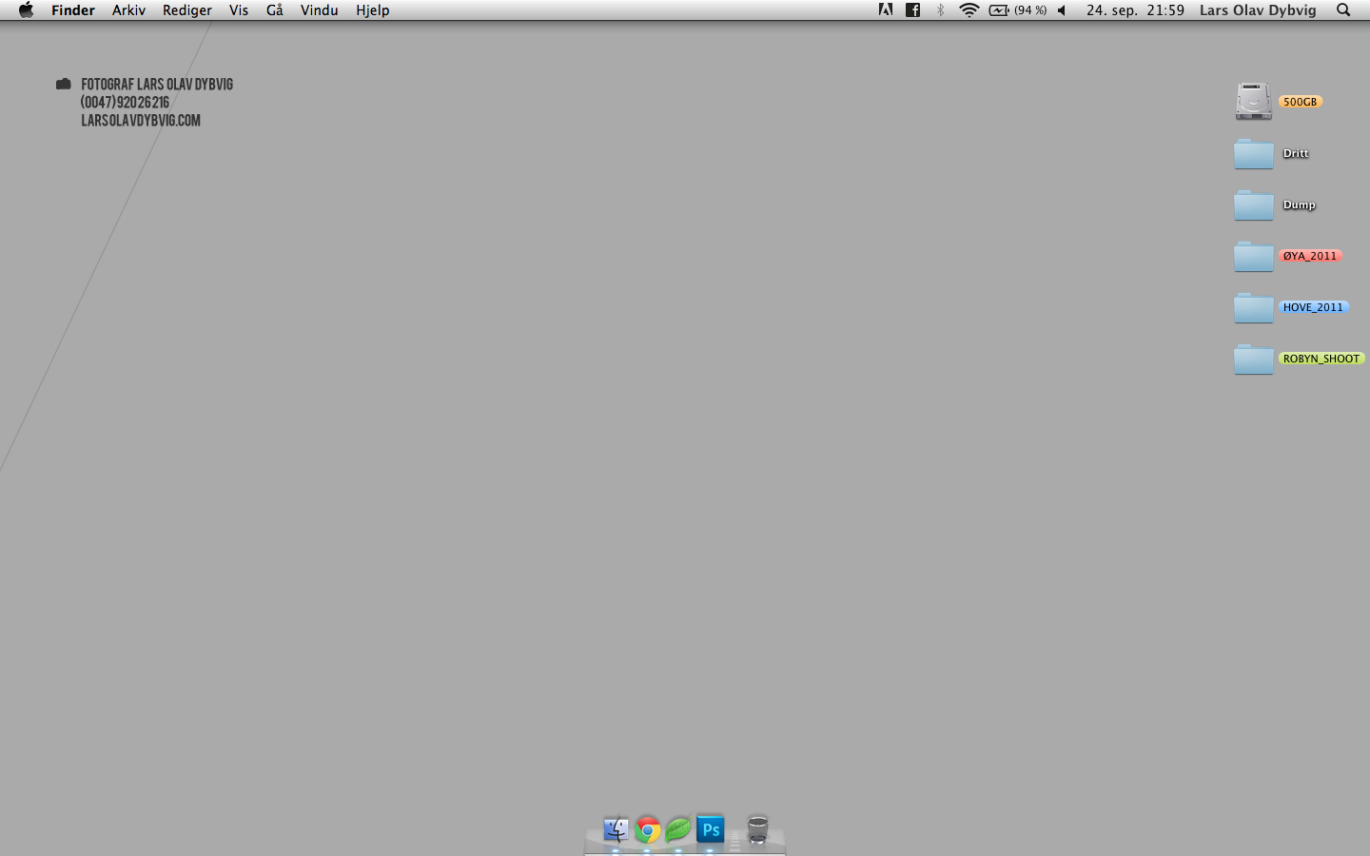Select the Dritt folder
The height and width of the screenshot is (856, 1370).
(x=1254, y=153)
